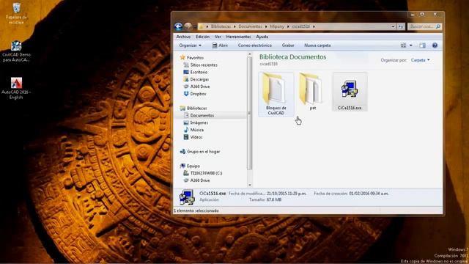469x264 pixels.
Task: Select the pat folder
Action: pos(313,92)
